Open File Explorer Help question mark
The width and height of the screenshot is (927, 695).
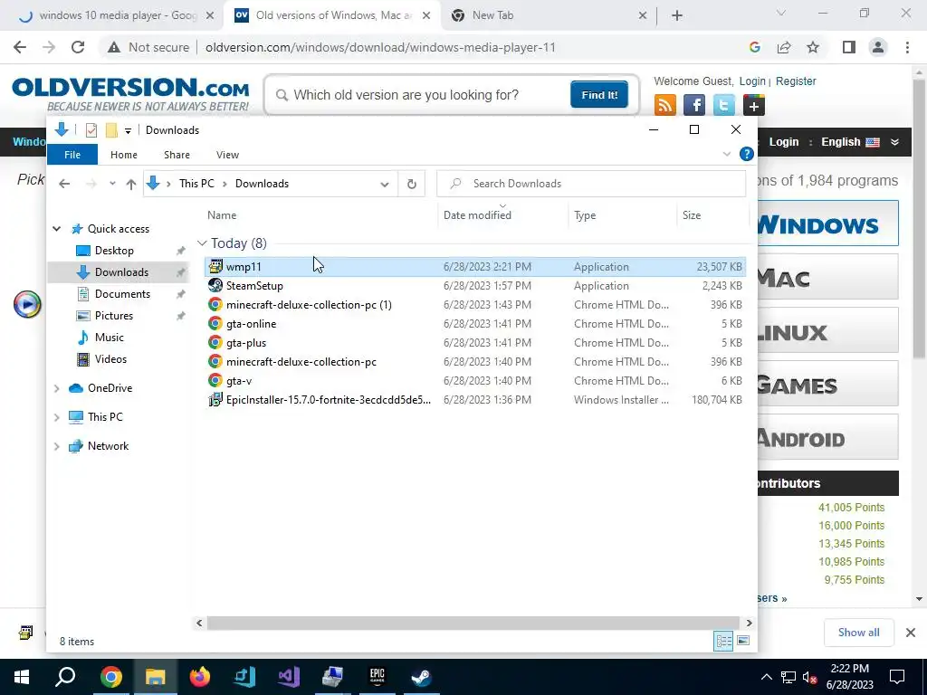(x=747, y=154)
